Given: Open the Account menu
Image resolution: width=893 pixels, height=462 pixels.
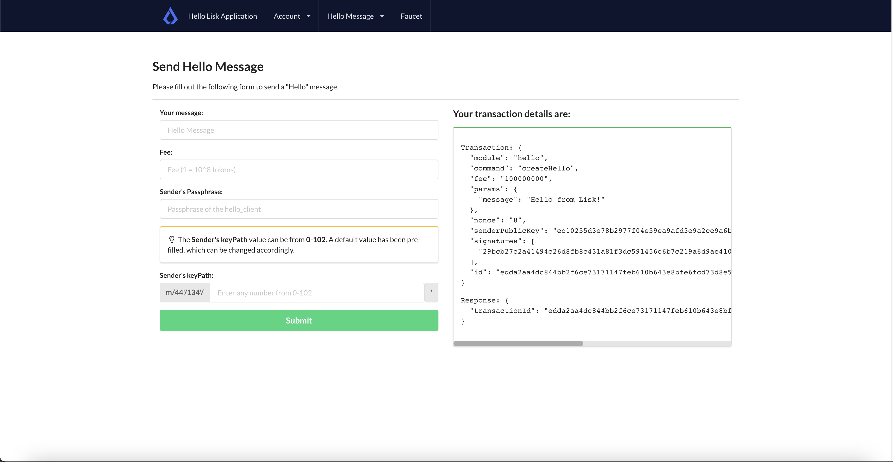Looking at the screenshot, I should (x=287, y=16).
